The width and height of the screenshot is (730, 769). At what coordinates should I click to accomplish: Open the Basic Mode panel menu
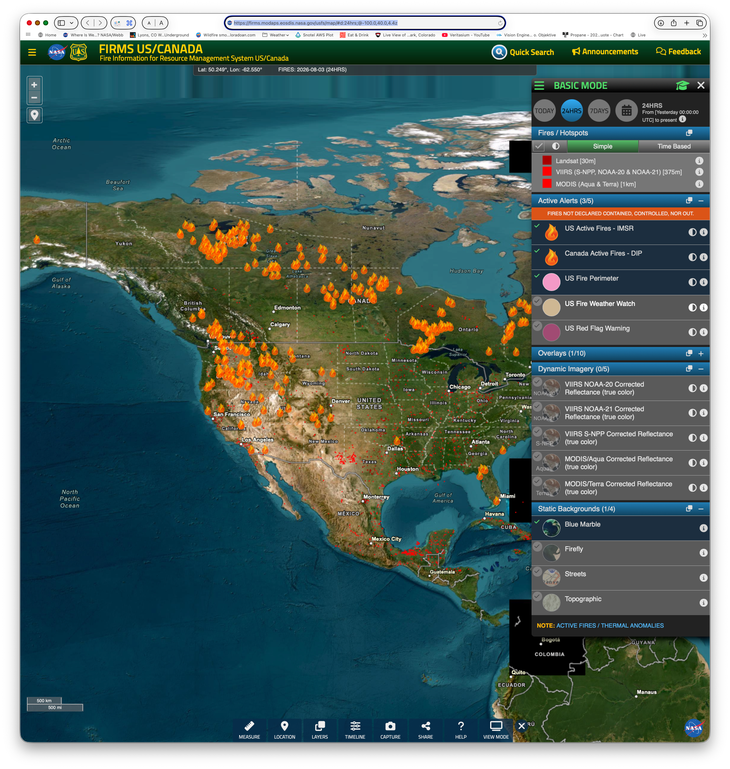539,86
